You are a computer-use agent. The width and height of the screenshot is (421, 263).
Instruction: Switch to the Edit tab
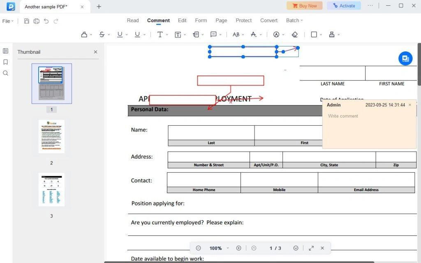pyautogui.click(x=182, y=21)
